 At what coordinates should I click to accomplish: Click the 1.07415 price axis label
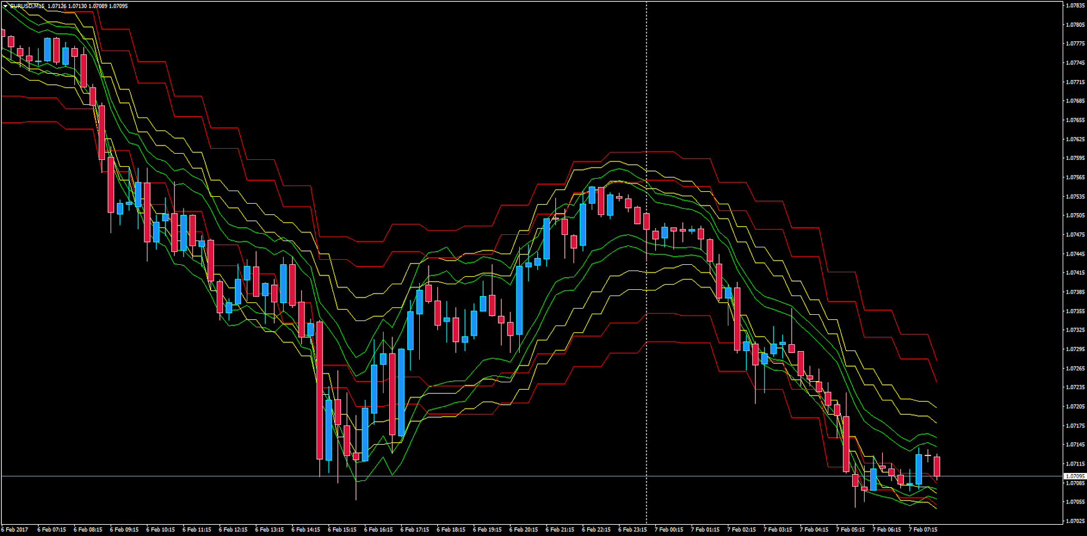coord(1075,273)
